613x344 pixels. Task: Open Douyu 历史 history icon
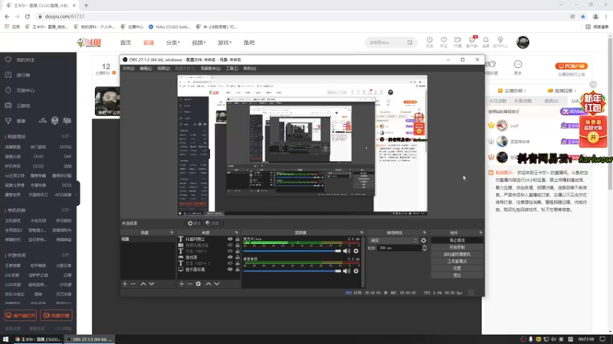coord(430,42)
